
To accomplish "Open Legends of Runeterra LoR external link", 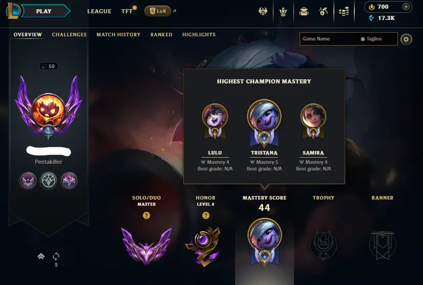I will point(158,11).
